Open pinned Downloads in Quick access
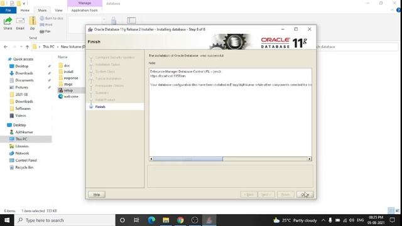402x226 pixels. coord(24,73)
